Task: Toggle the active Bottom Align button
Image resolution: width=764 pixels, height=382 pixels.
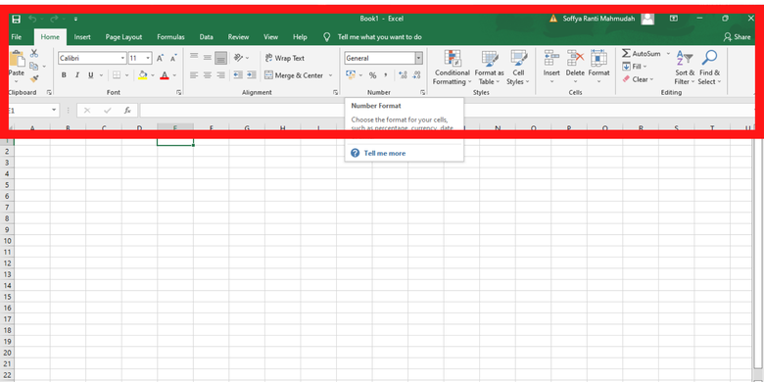Action: [x=221, y=58]
